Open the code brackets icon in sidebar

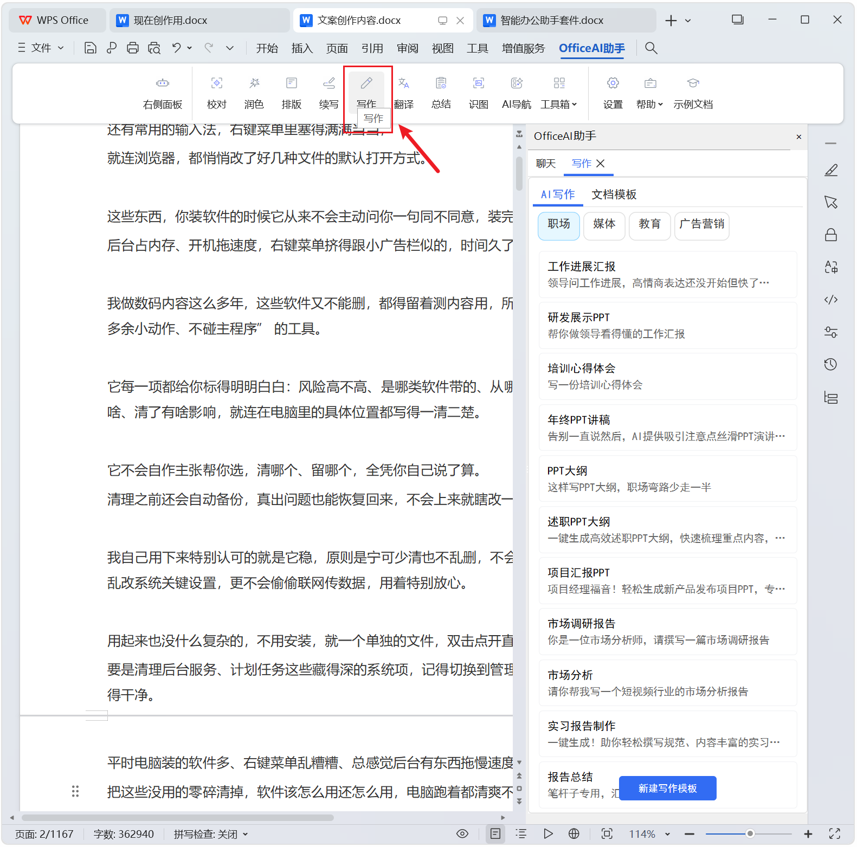(831, 300)
